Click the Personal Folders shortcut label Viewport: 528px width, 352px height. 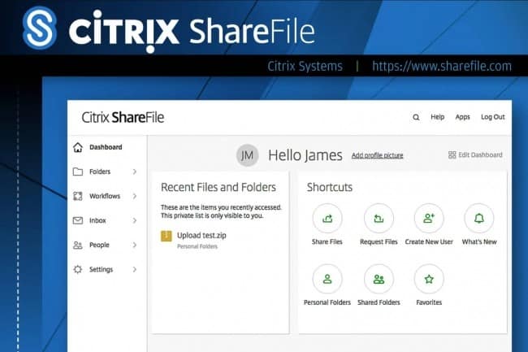327,302
